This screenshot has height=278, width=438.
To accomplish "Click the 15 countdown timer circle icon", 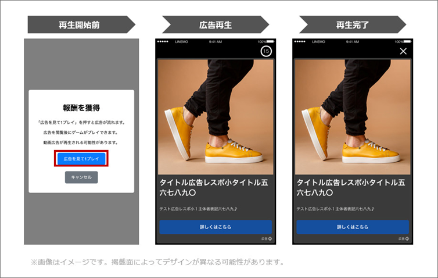I will pos(266,51).
